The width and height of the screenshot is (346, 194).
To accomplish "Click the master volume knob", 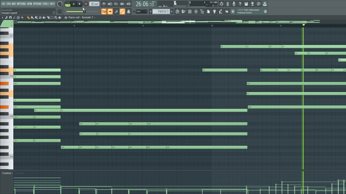I will point(60,4).
